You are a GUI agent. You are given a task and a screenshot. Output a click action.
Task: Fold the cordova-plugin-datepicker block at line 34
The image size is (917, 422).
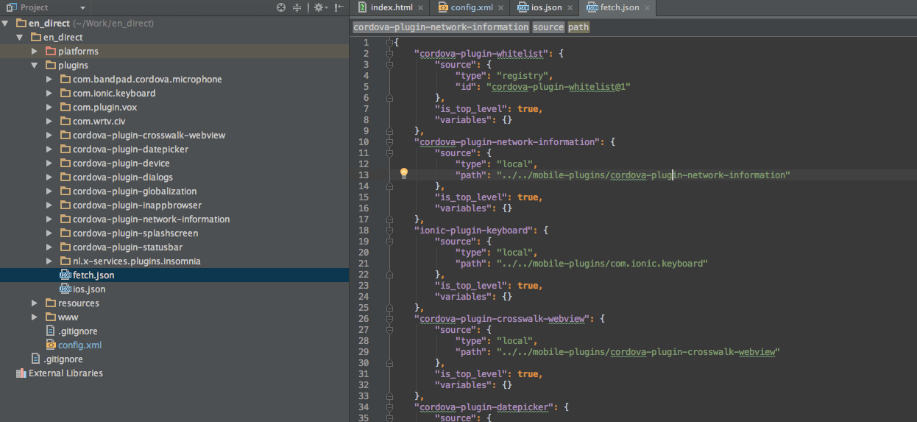click(x=389, y=407)
